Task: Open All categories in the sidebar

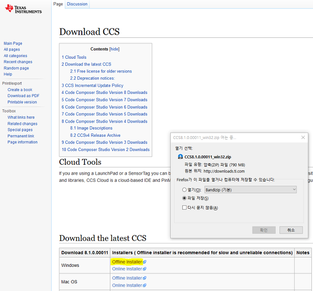Action: coord(15,55)
